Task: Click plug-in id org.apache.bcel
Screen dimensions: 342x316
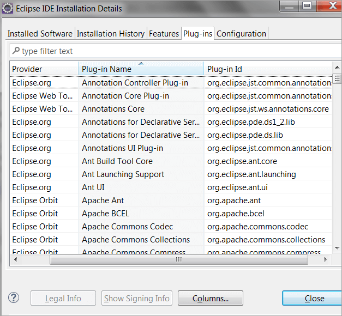Action: (236, 214)
